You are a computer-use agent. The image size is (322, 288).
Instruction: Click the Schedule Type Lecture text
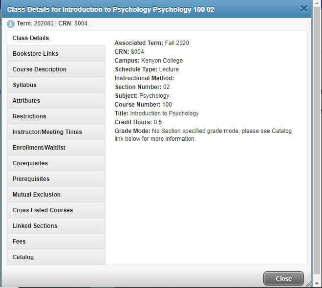click(x=147, y=69)
